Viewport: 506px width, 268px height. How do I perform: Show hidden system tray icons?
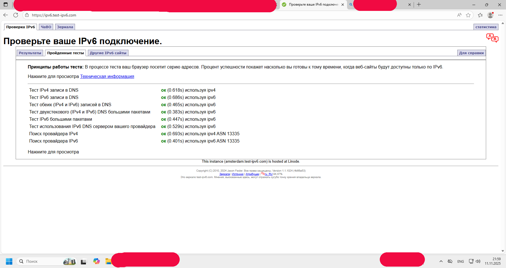click(x=441, y=261)
